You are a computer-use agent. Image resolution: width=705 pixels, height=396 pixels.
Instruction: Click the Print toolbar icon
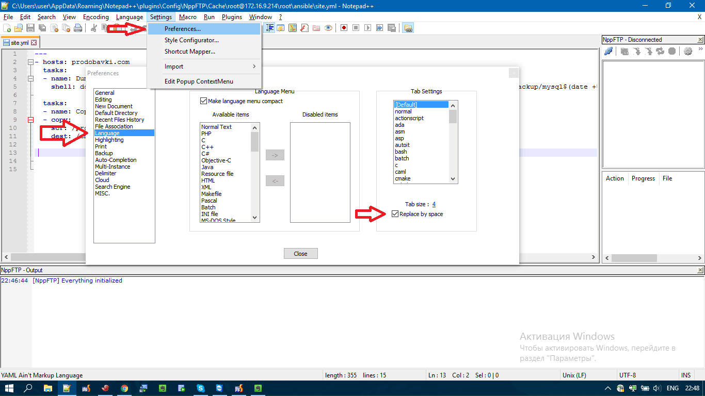(x=78, y=28)
